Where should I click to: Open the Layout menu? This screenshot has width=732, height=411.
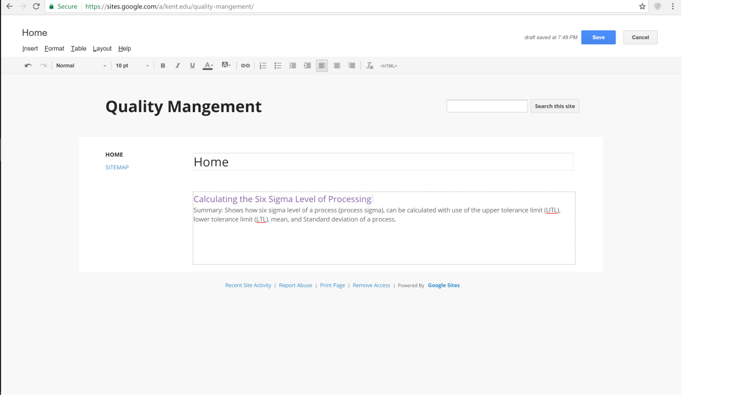(x=102, y=49)
